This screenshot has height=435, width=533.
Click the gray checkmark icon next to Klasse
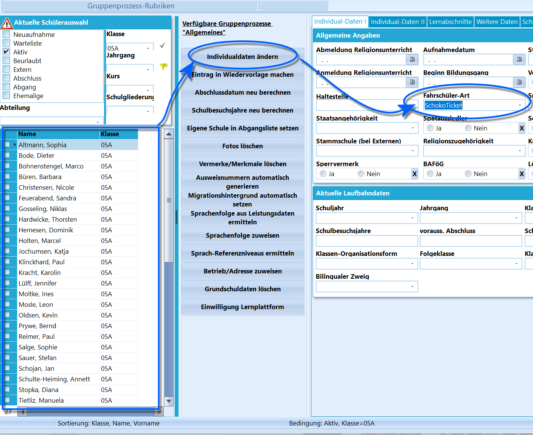[x=163, y=45]
